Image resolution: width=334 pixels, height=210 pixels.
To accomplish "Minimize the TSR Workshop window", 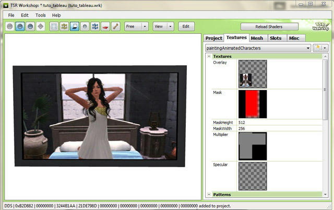I will tap(301, 4).
